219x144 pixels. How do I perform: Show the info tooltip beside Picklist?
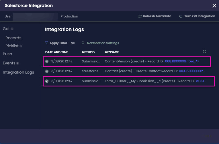(x=21, y=46)
